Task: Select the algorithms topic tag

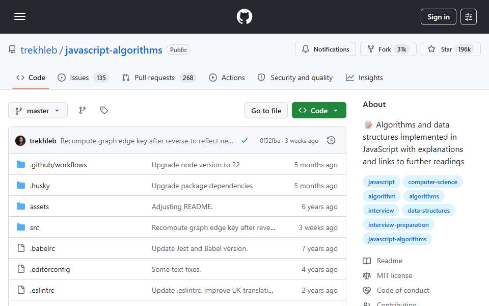Action: [424, 196]
